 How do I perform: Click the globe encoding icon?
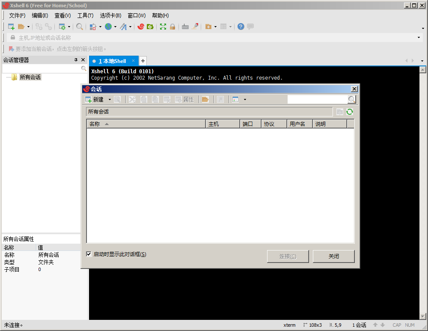(x=108, y=27)
